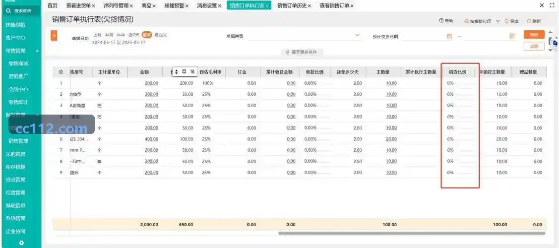Click the horizontal table scrollbar
This screenshot has width=559, height=248.
[x=412, y=234]
